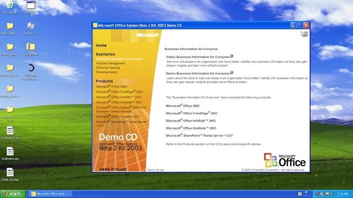Screen dimensions: 353x198
Task: Select 'Business Information for Everyone' scenario in sidebar
Action: 119,59
